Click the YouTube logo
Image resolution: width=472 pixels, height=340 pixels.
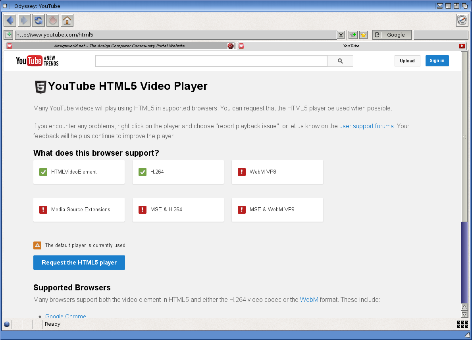pyautogui.click(x=37, y=61)
